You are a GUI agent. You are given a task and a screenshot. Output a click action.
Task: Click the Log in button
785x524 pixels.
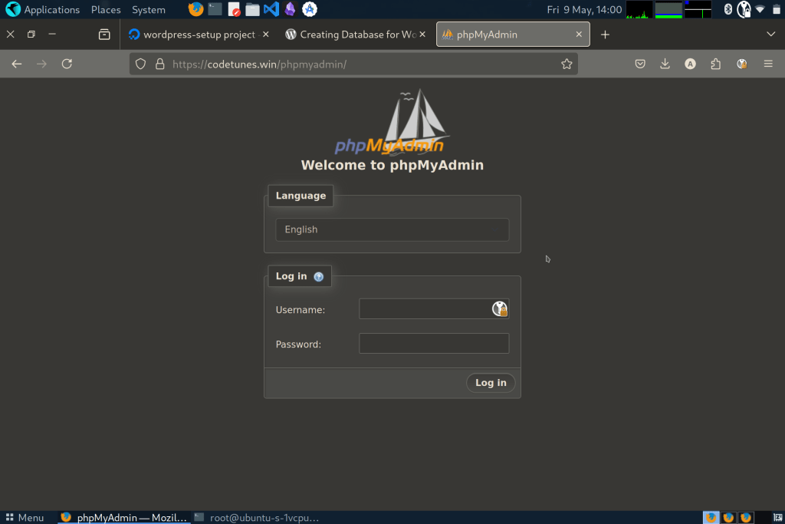(490, 383)
